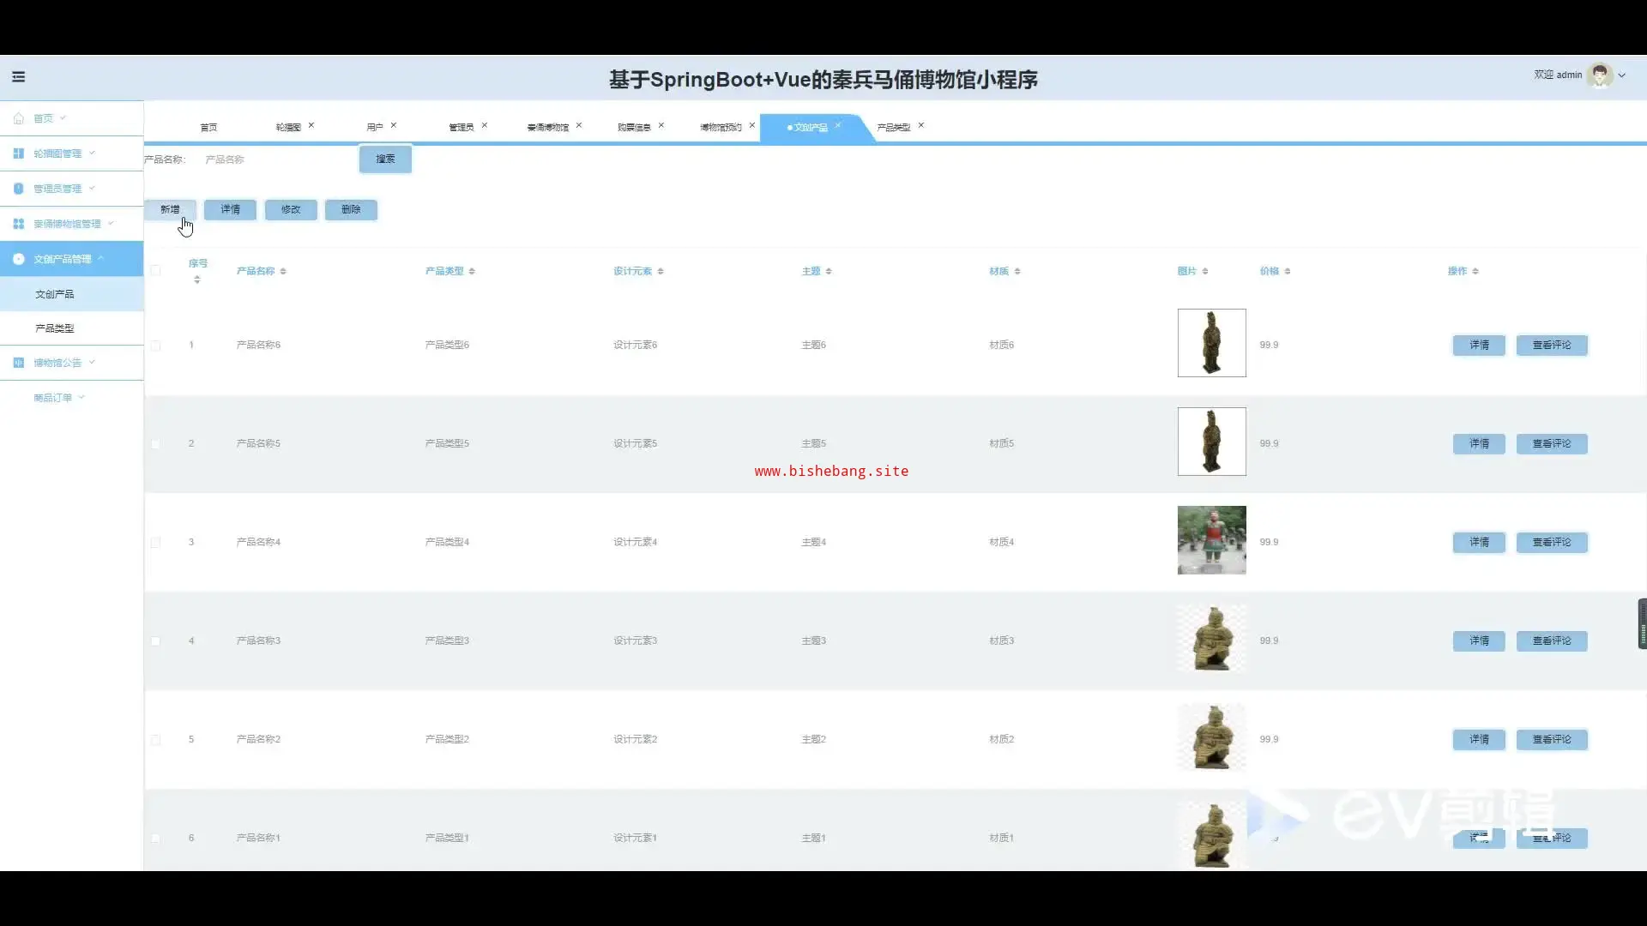Click the 轮播图管理 sidebar icon
Viewport: 1647px width, 926px height.
pyautogui.click(x=19, y=153)
